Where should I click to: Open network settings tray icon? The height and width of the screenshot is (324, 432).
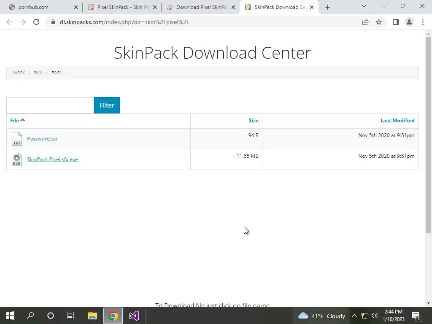pos(365,316)
